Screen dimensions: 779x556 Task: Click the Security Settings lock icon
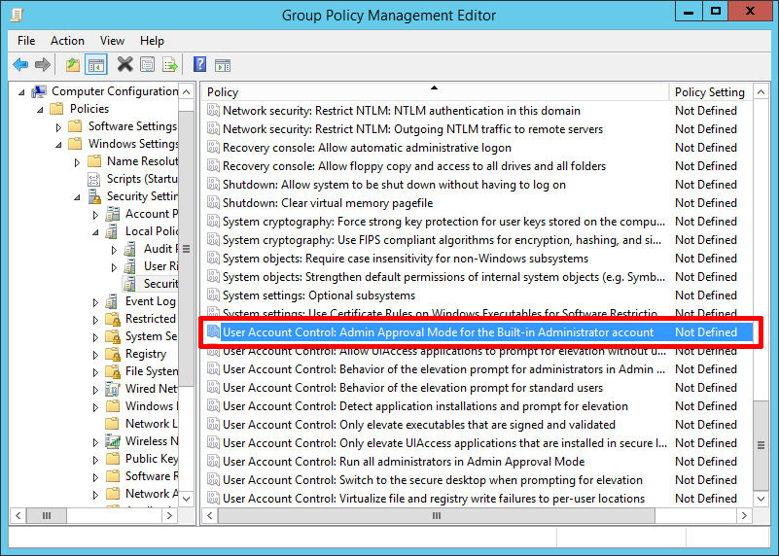pyautogui.click(x=94, y=196)
